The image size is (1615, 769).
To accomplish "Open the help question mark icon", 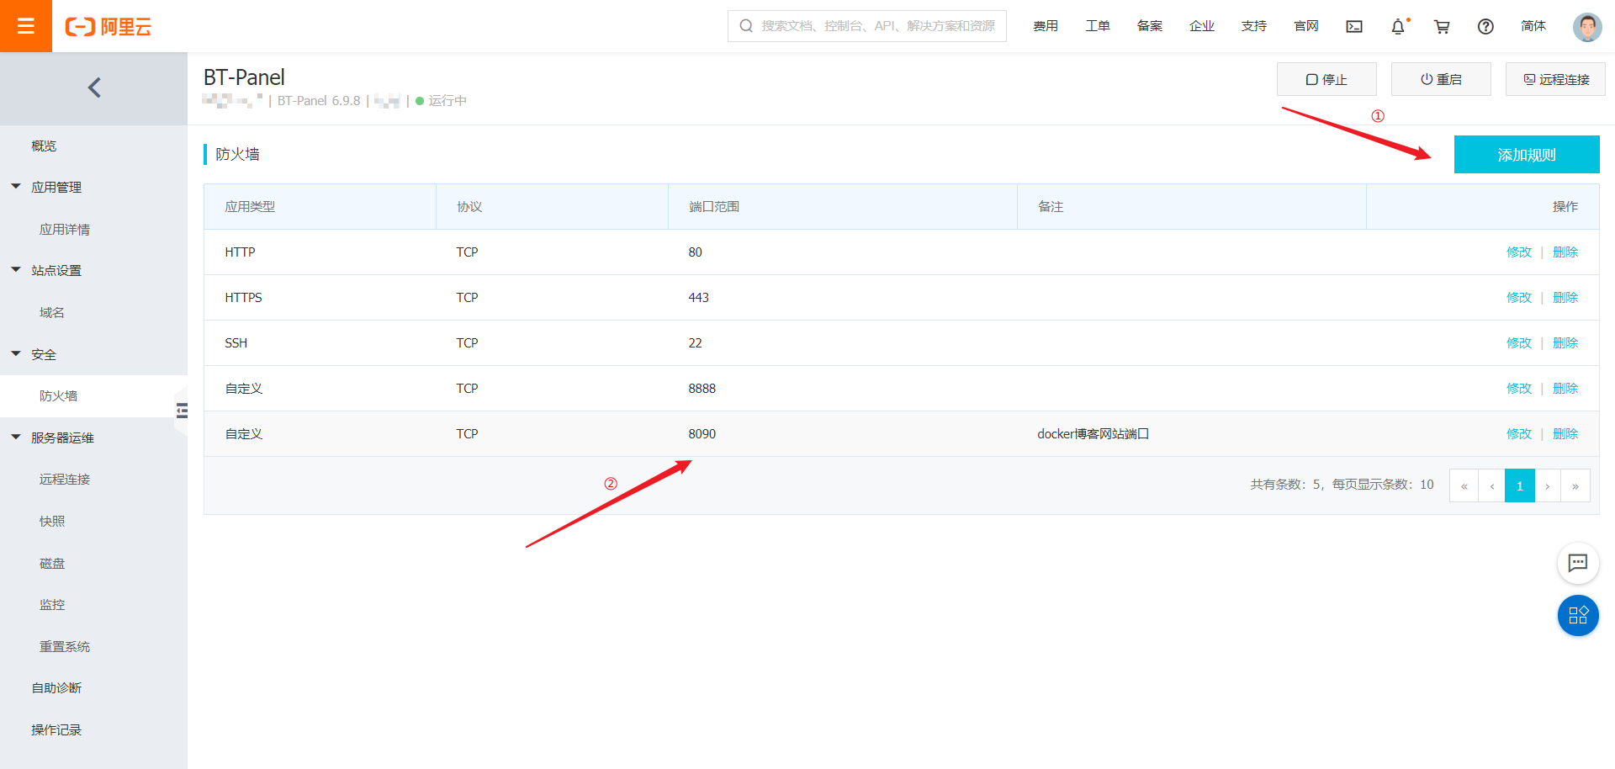I will coord(1485,27).
